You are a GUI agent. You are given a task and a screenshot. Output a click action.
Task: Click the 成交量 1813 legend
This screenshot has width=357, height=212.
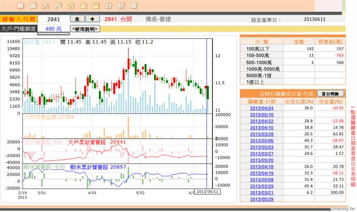click(x=39, y=42)
